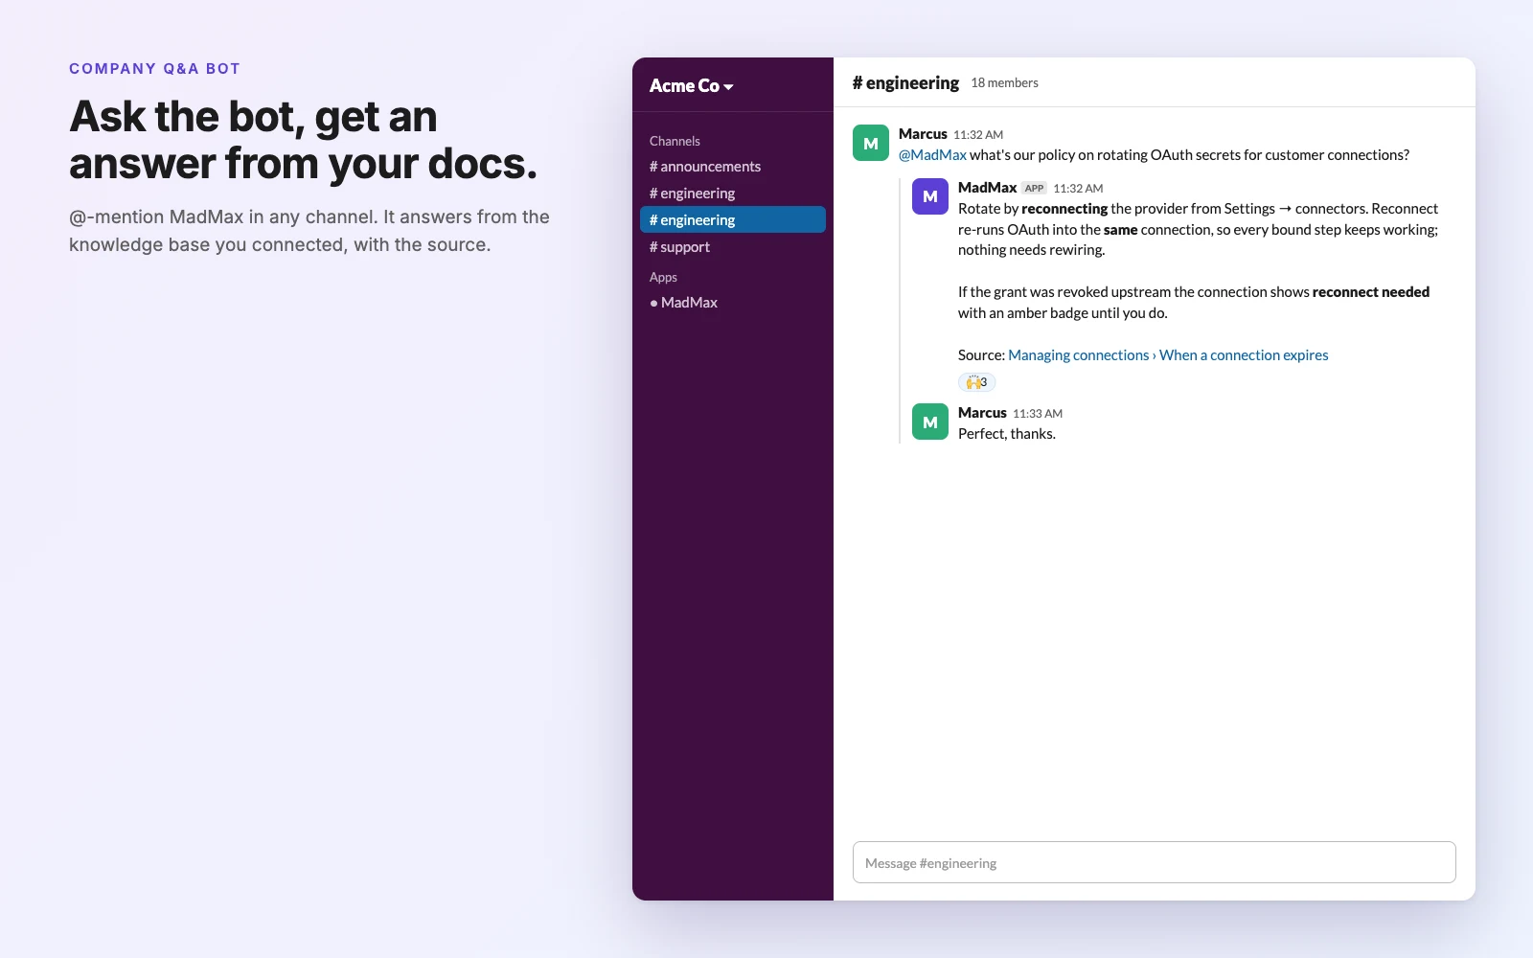Screen dimensions: 1533x958
Task: Click Marcus's avatar on the 11:33 AM reply
Action: (x=929, y=422)
